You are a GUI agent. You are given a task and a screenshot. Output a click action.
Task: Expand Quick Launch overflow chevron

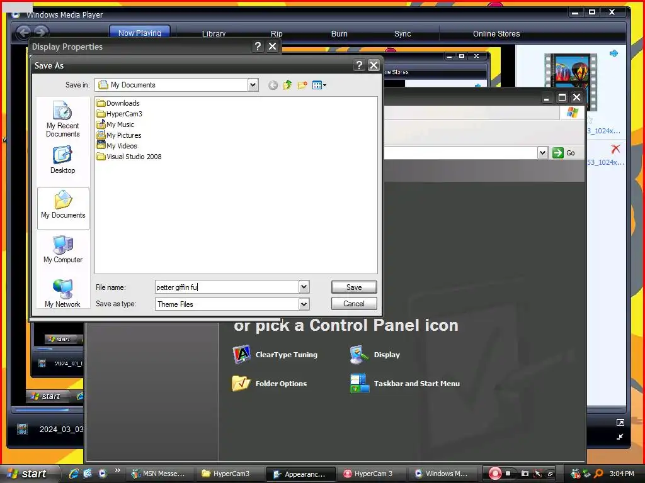118,470
